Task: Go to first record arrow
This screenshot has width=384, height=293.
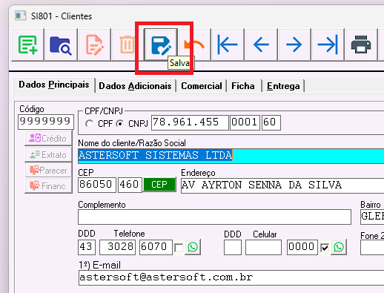Action: click(228, 45)
